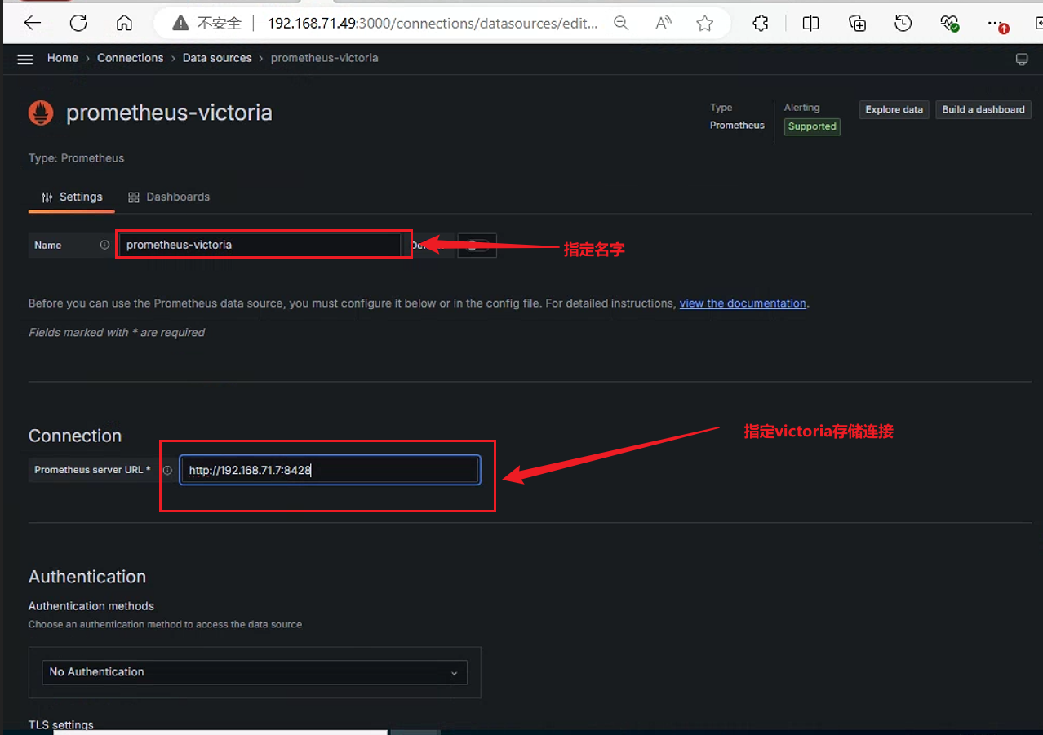Reload the page with the refresh icon
The image size is (1043, 735).
coord(78,24)
